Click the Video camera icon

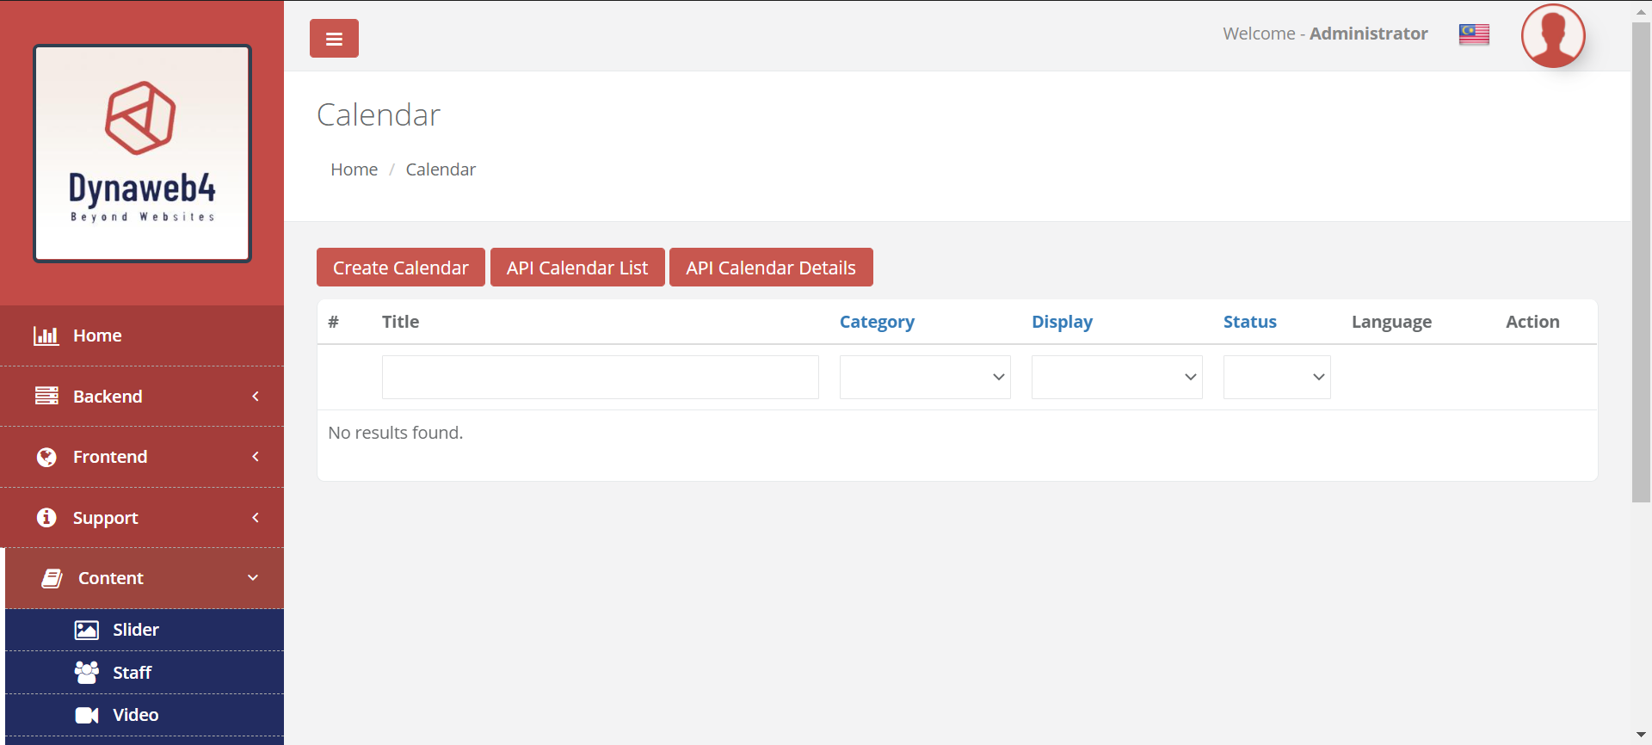coord(87,715)
